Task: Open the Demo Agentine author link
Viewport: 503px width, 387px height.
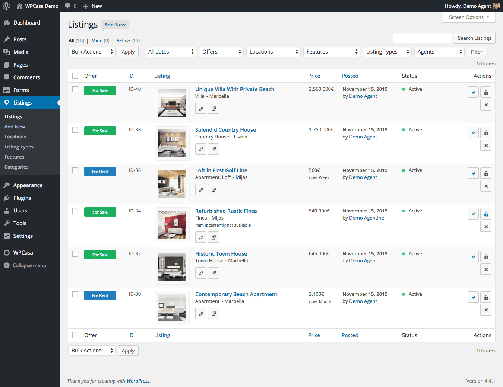Action: coord(367,218)
